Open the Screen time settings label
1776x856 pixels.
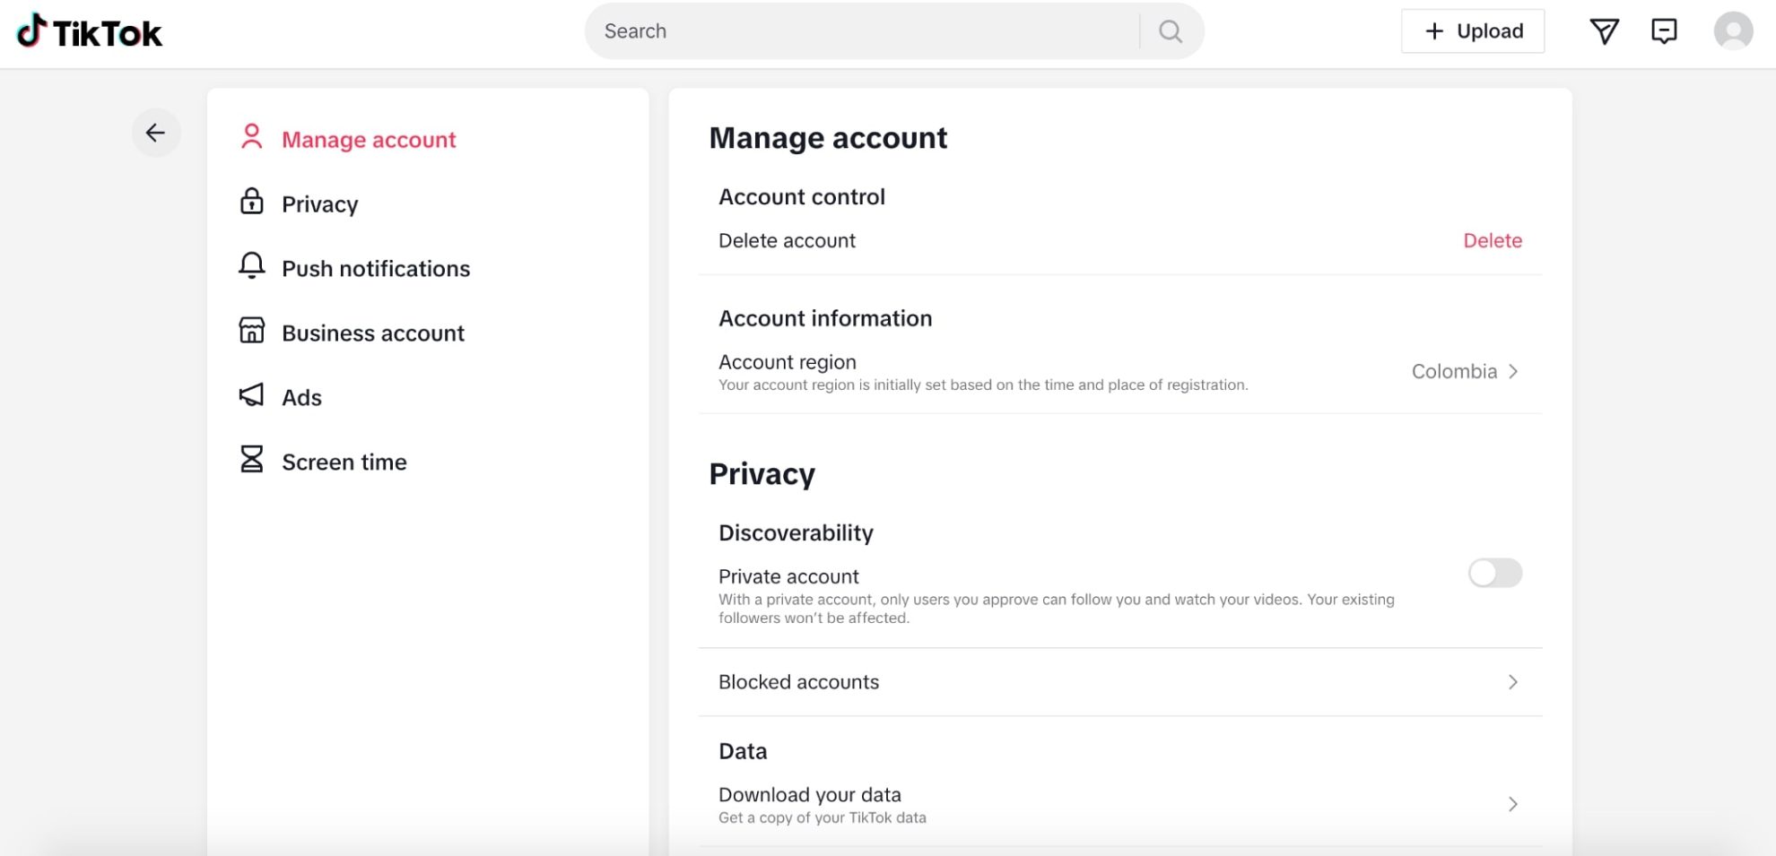(x=344, y=463)
